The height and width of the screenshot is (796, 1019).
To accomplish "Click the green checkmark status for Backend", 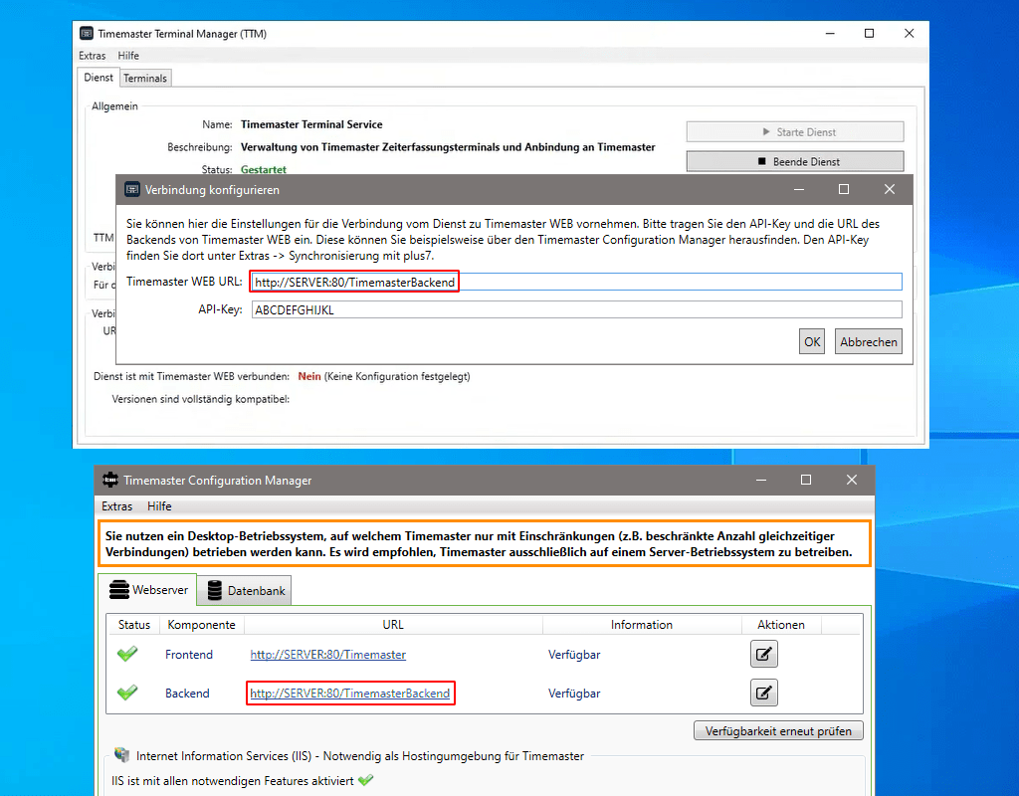I will (x=127, y=693).
